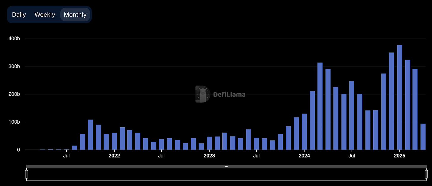Screen dimensions: 432x186
Task: Click the right handle of range slider
Action: (x=426, y=174)
